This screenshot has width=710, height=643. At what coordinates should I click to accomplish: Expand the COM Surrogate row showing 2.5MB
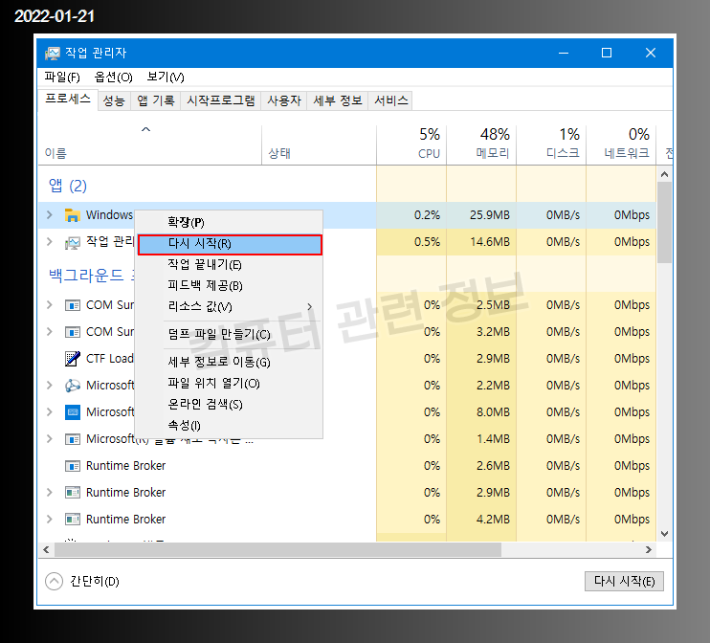pyautogui.click(x=50, y=304)
